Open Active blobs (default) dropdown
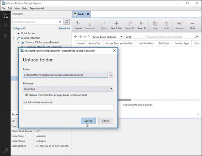The height and width of the screenshot is (156, 202). pos(108,37)
